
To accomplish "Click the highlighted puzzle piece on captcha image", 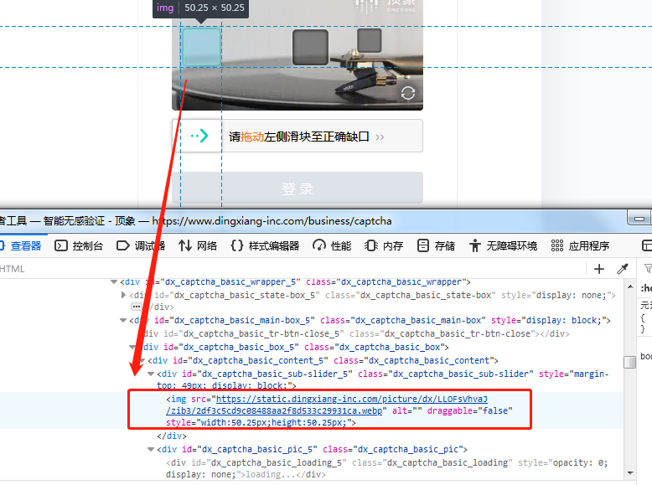I will point(201,47).
